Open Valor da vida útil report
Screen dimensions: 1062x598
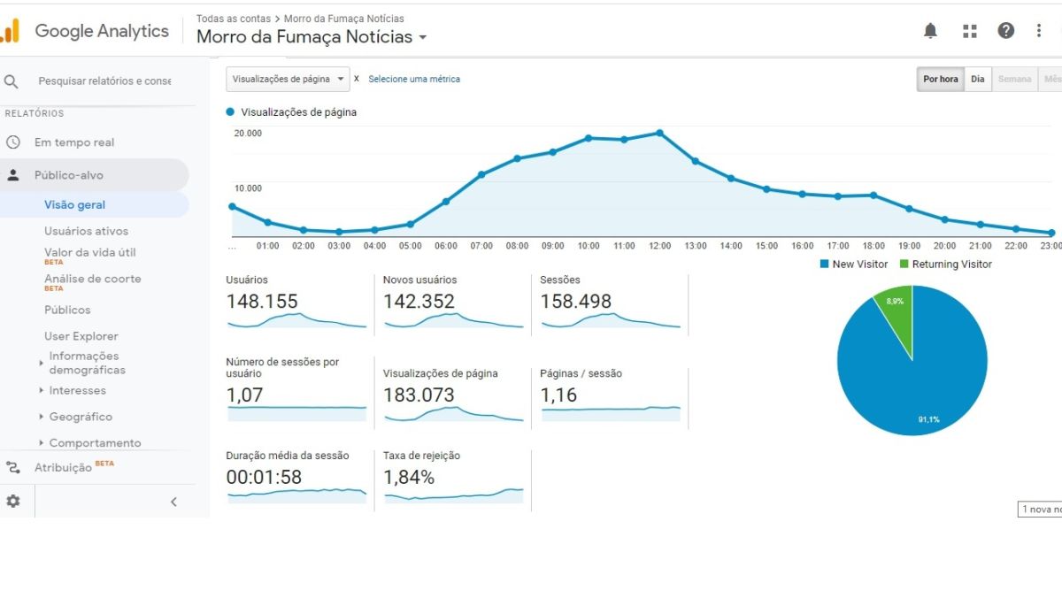(x=90, y=253)
